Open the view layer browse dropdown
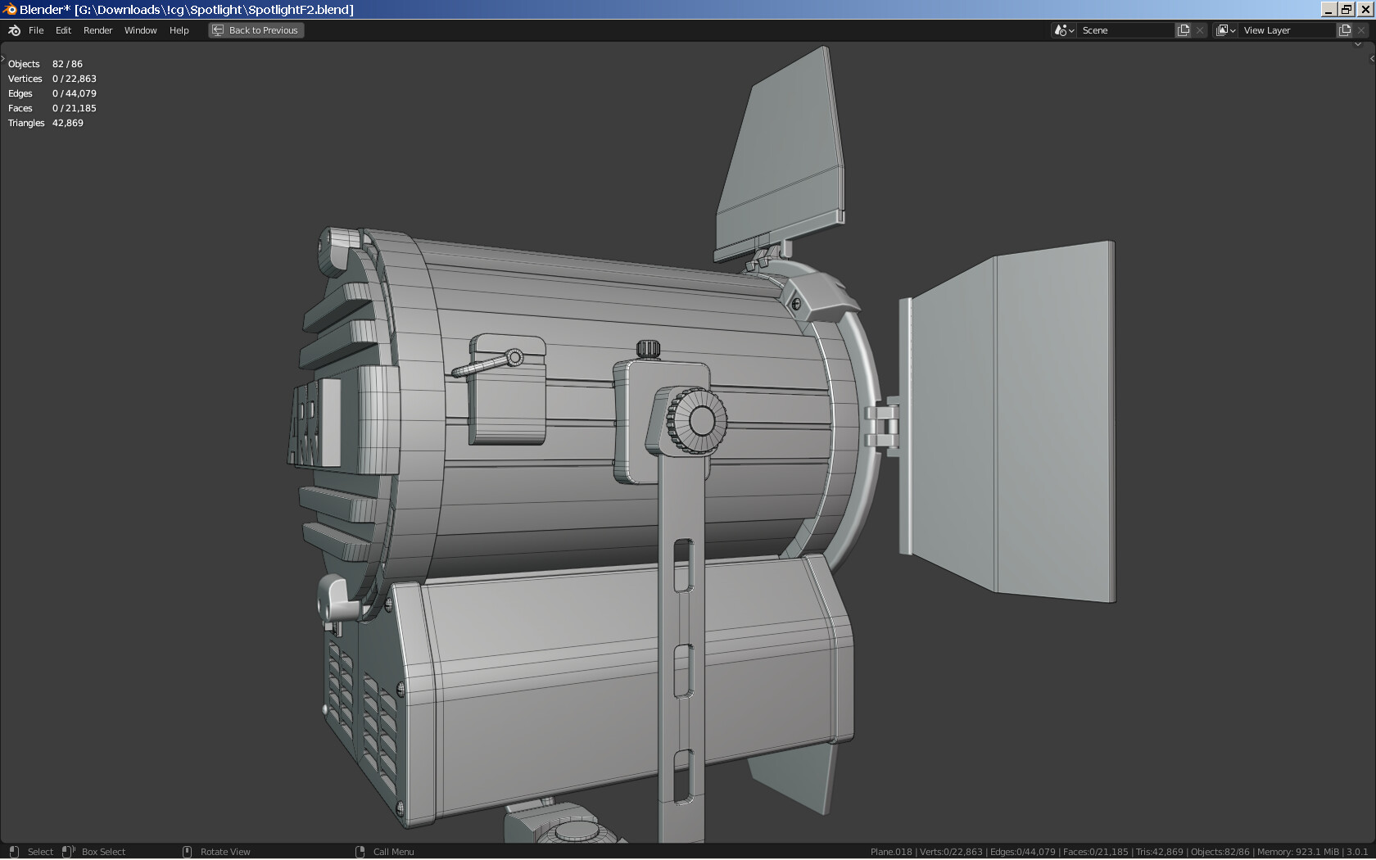This screenshot has height=860, width=1376. (1225, 30)
